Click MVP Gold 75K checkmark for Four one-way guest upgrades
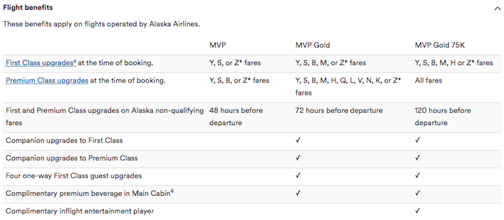This screenshot has width=504, height=220. click(x=417, y=176)
